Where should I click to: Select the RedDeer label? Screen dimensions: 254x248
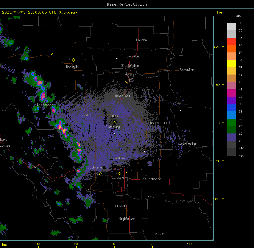click(130, 75)
